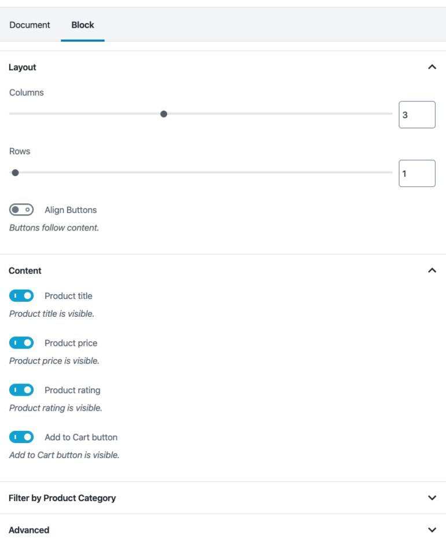Collapse the Content section chevron

pyautogui.click(x=432, y=270)
